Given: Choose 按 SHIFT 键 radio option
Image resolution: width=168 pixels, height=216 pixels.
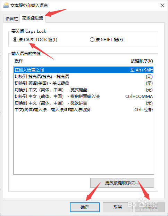Looking at the screenshot, I should coord(106,40).
